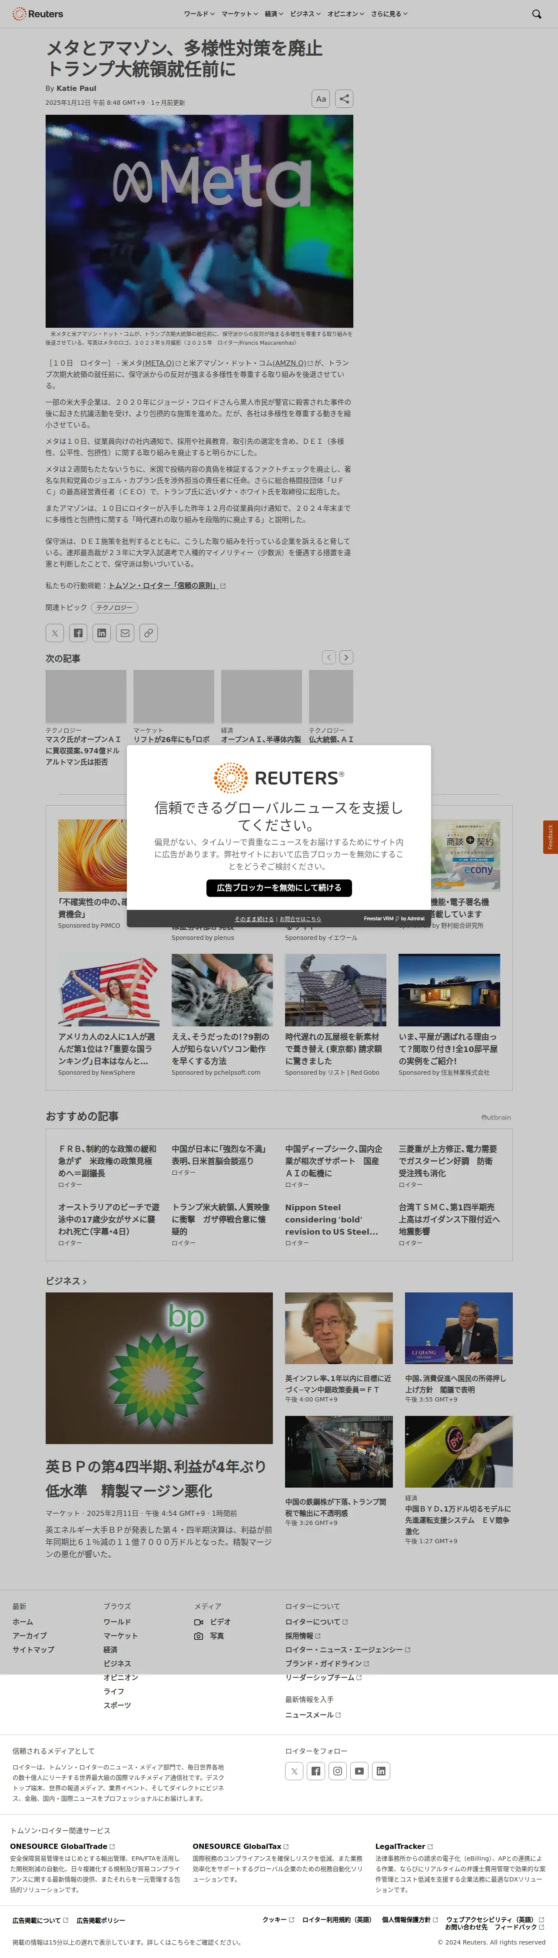The width and height of the screenshot is (558, 1958).
Task: Share article via LinkedIn icon below article
Action: click(102, 633)
